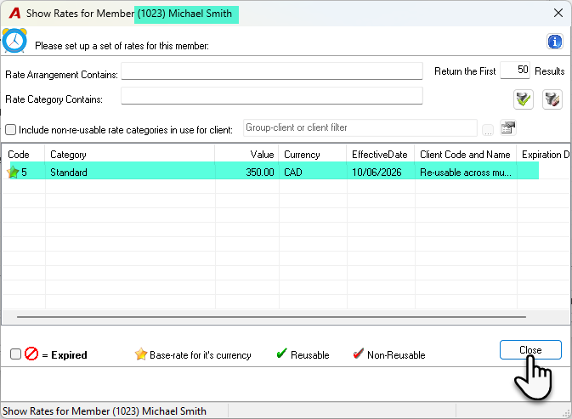572x419 pixels.
Task: Click the '350.00' value cell
Action: click(247, 173)
